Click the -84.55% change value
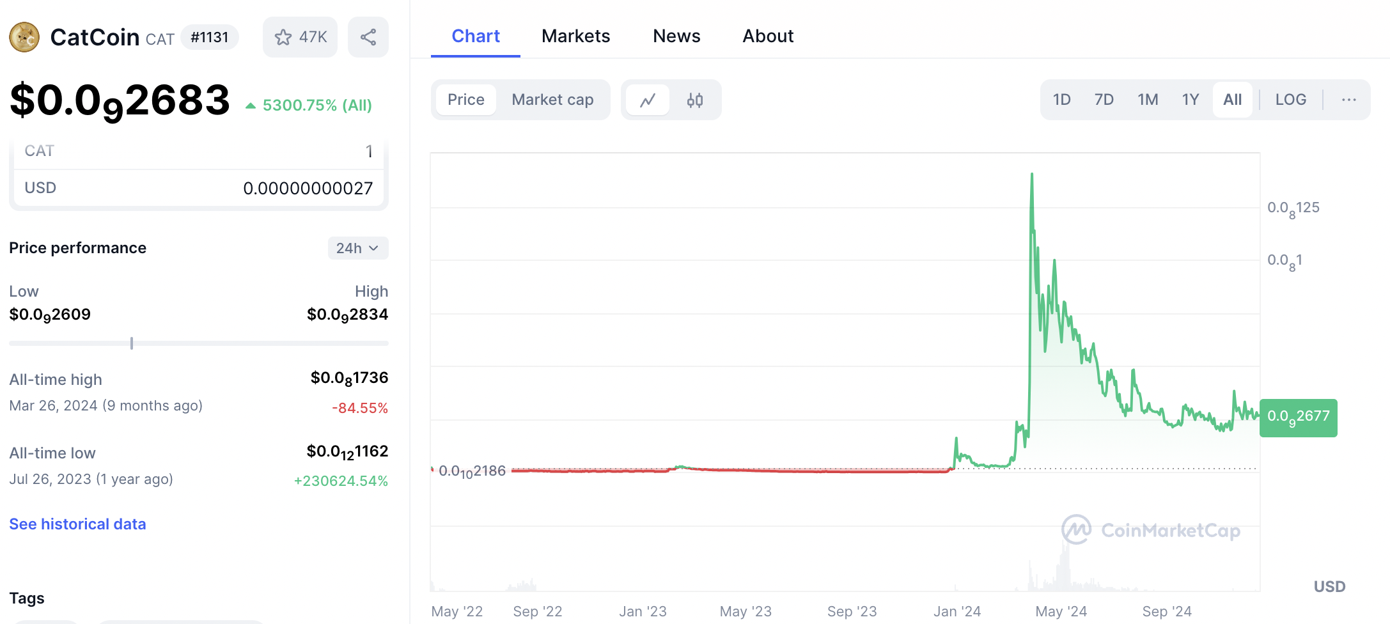The width and height of the screenshot is (1390, 624). (x=360, y=408)
